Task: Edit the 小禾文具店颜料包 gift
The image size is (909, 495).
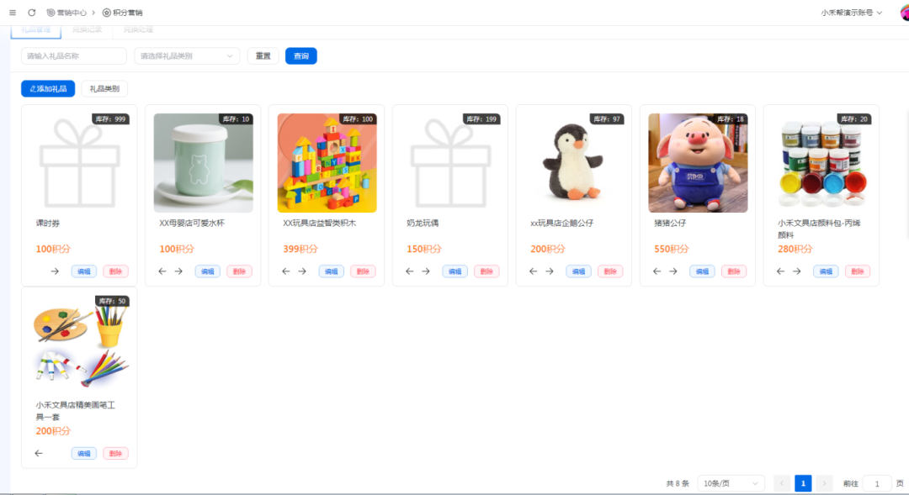Action: 826,271
